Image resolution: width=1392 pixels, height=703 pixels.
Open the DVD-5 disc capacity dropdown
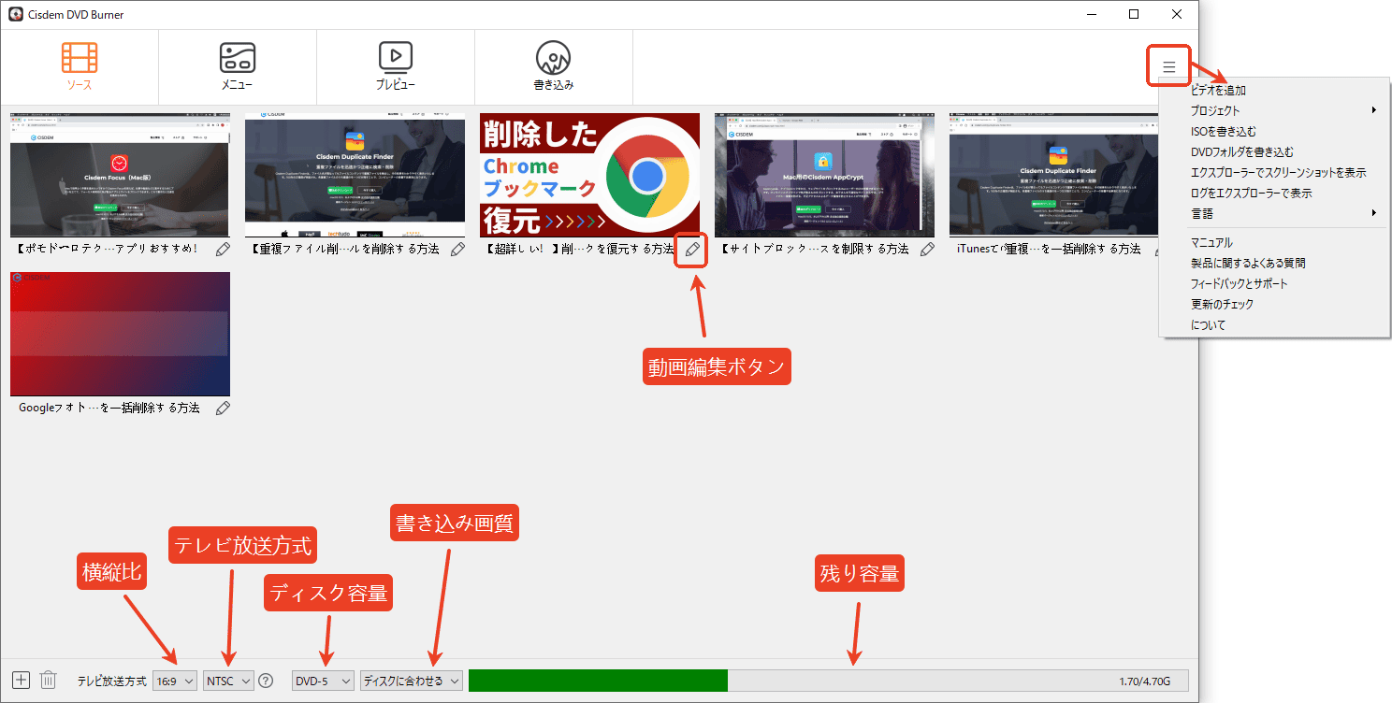323,680
